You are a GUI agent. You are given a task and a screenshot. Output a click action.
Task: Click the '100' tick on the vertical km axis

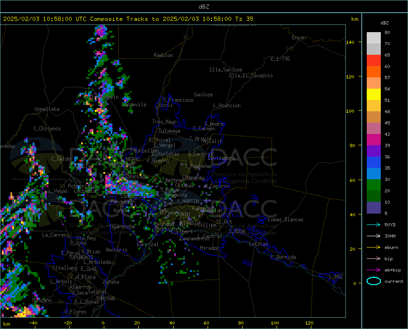350,111
